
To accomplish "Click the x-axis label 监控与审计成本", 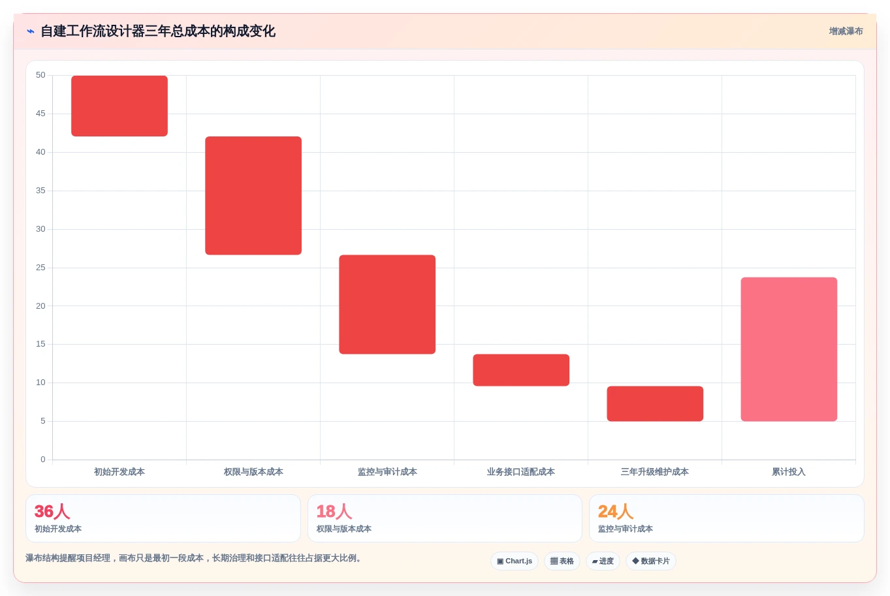I will click(387, 472).
